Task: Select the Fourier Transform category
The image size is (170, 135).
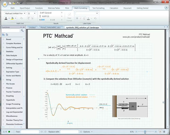Action: click(x=13, y=92)
